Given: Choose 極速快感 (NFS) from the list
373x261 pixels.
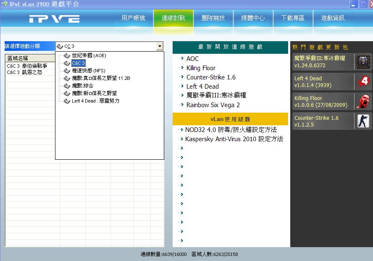Looking at the screenshot, I should pos(89,71).
